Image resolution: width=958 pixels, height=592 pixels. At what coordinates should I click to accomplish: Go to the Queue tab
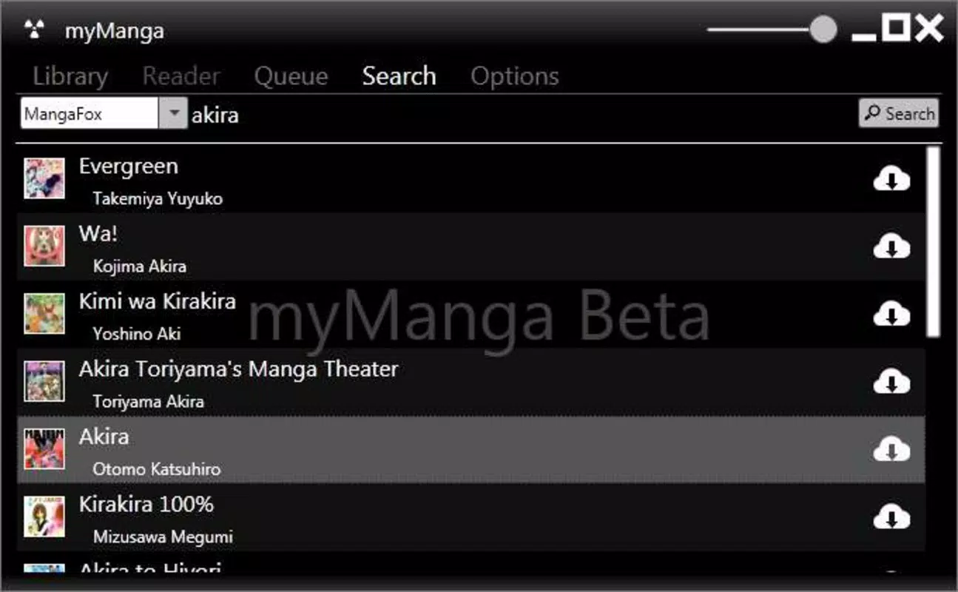tap(291, 76)
